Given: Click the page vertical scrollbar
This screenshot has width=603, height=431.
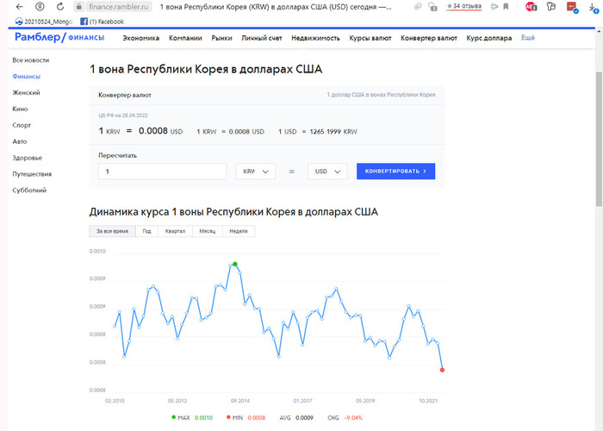Looking at the screenshot, I should [599, 129].
